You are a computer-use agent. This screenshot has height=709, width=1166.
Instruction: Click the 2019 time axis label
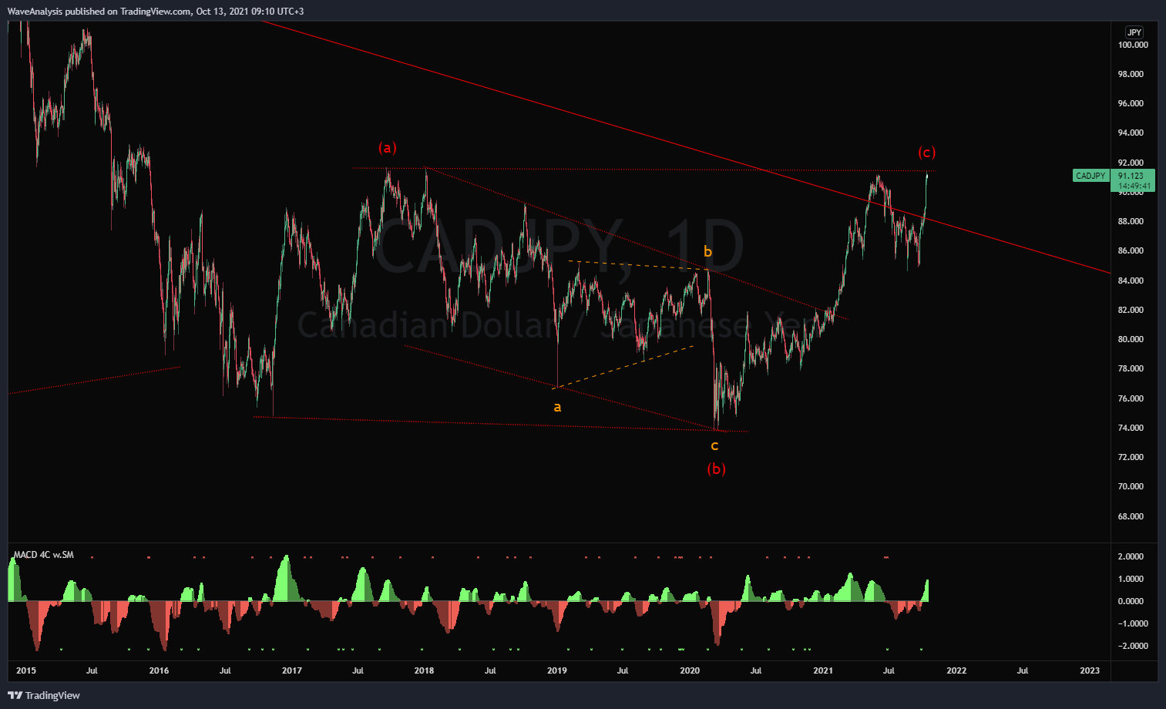(557, 670)
